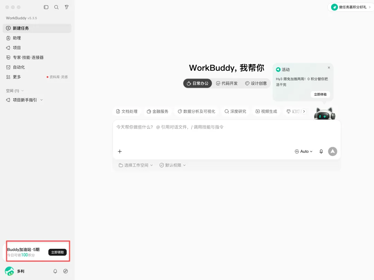The width and height of the screenshot is (374, 280).
Task: Choose the 数据分析及可视化 chip
Action: [x=197, y=112]
